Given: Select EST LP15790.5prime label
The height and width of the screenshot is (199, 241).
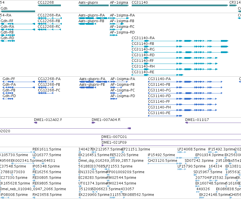Looking at the screenshot, I should (x=191, y=166).
